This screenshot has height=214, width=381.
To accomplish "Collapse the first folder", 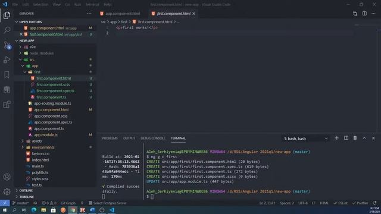I will [25, 72].
